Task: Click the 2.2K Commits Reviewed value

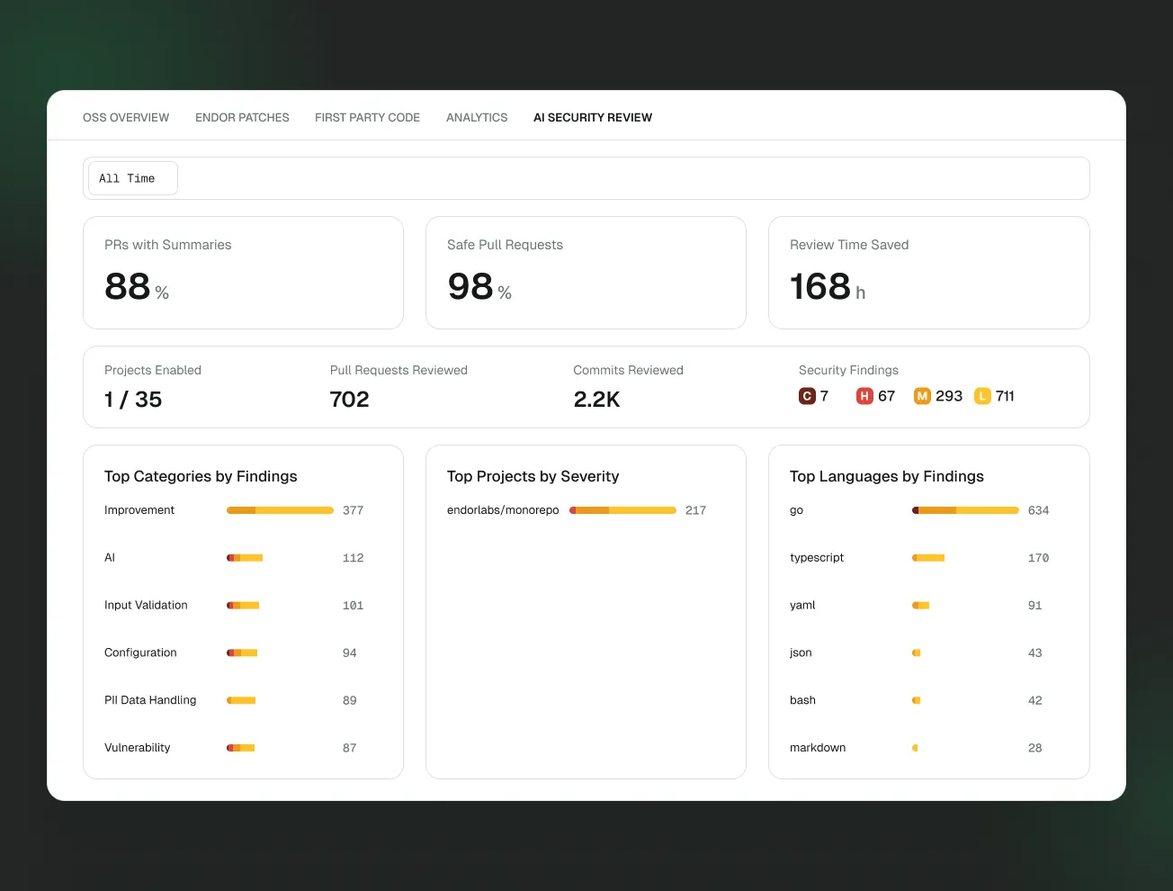Action: pyautogui.click(x=597, y=400)
